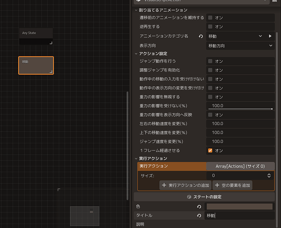Click the graph minimap thumbnail
281x228 pixels.
(84, 216)
